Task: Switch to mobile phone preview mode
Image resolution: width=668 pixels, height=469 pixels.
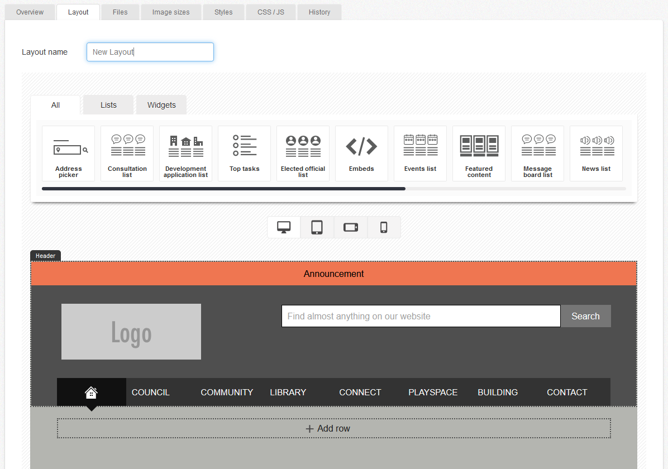Action: pyautogui.click(x=384, y=227)
